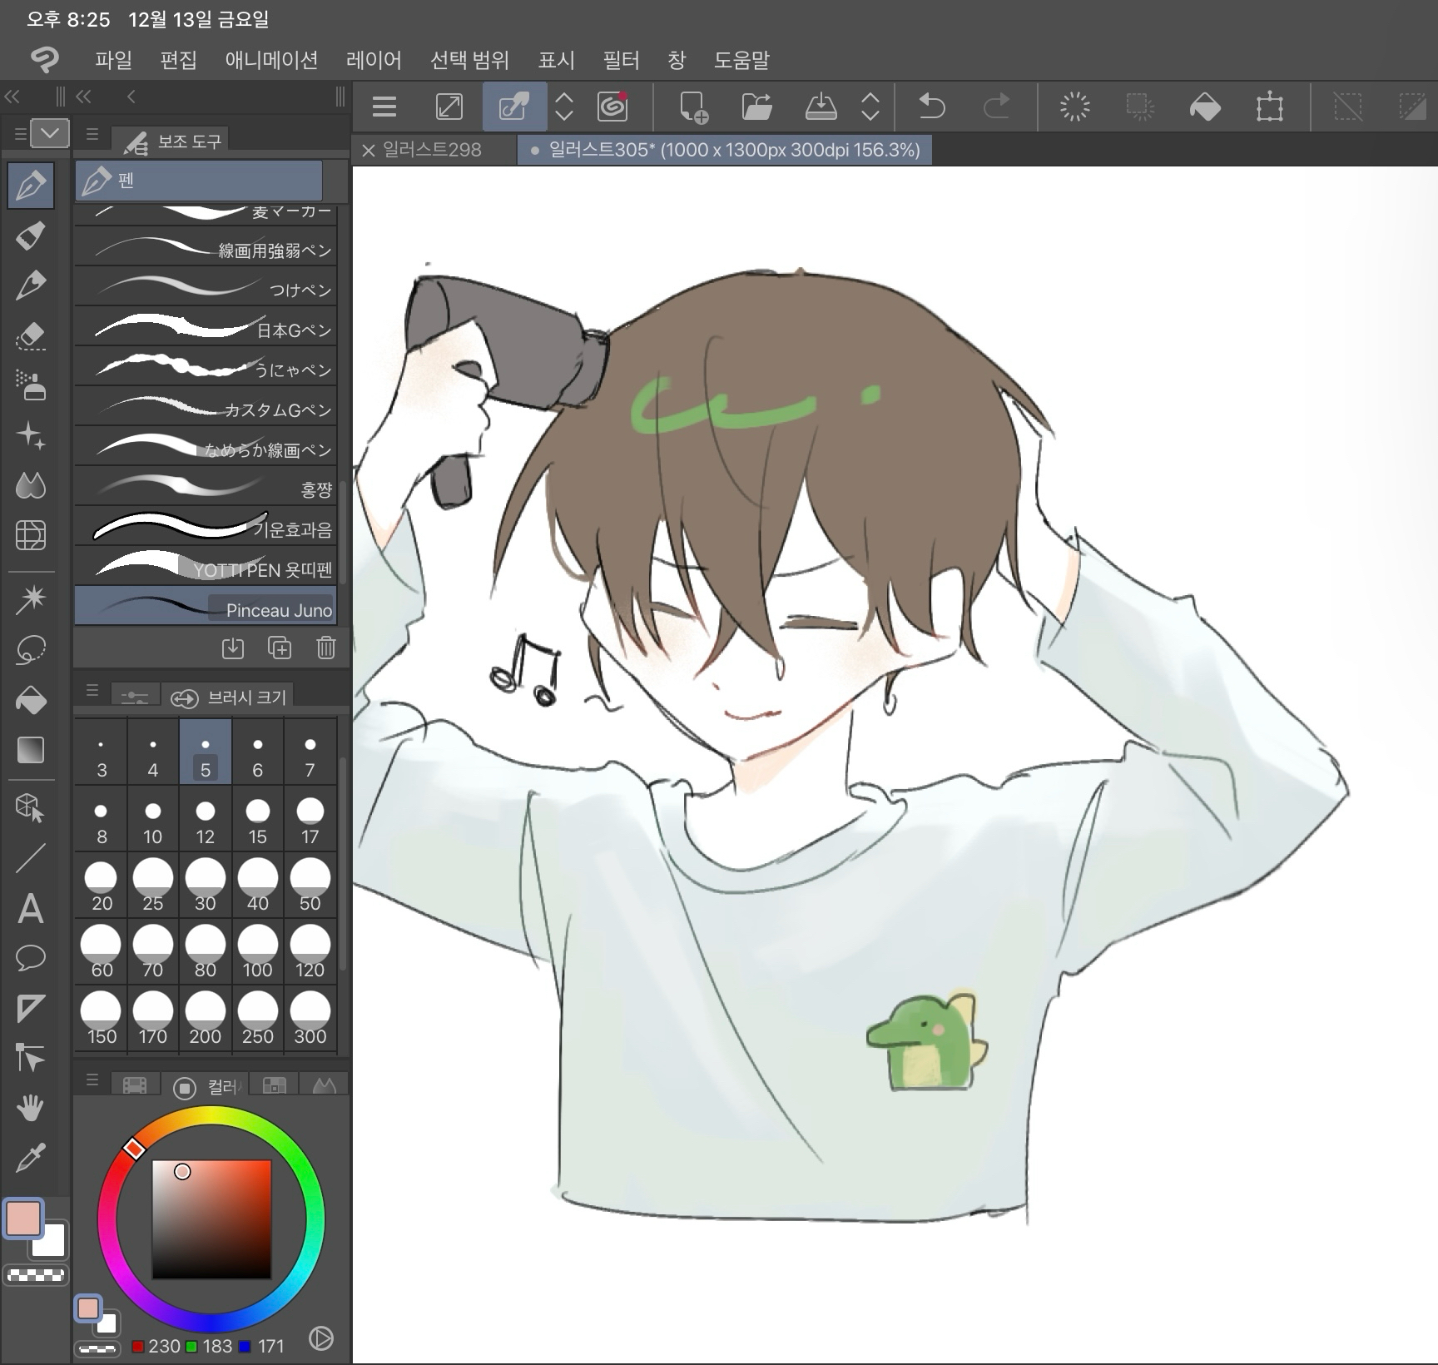Switch to the 일러스트298 tab
This screenshot has width=1438, height=1365.
(431, 150)
